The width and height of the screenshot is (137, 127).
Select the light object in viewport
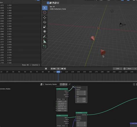pos(112,11)
